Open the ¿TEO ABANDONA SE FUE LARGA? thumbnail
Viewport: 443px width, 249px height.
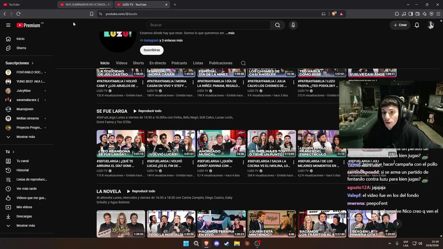click(121, 144)
